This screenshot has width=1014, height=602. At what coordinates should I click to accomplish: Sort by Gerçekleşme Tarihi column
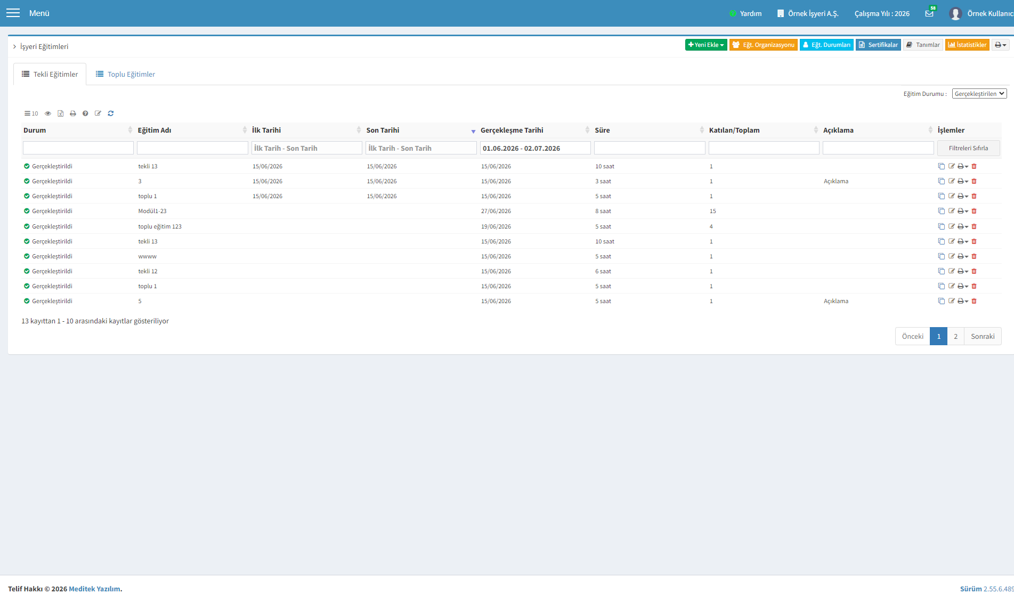(534, 130)
